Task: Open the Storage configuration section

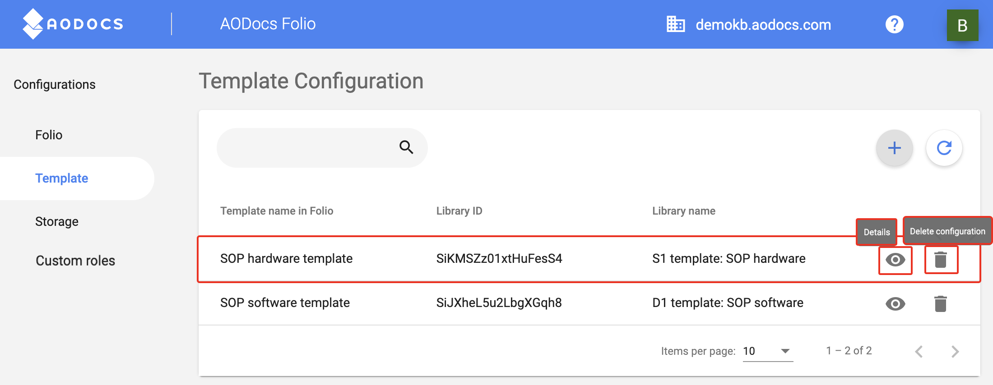Action: tap(57, 221)
